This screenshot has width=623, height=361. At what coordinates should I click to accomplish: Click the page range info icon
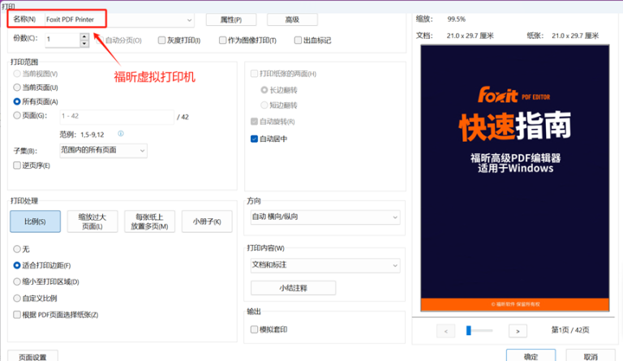(121, 133)
